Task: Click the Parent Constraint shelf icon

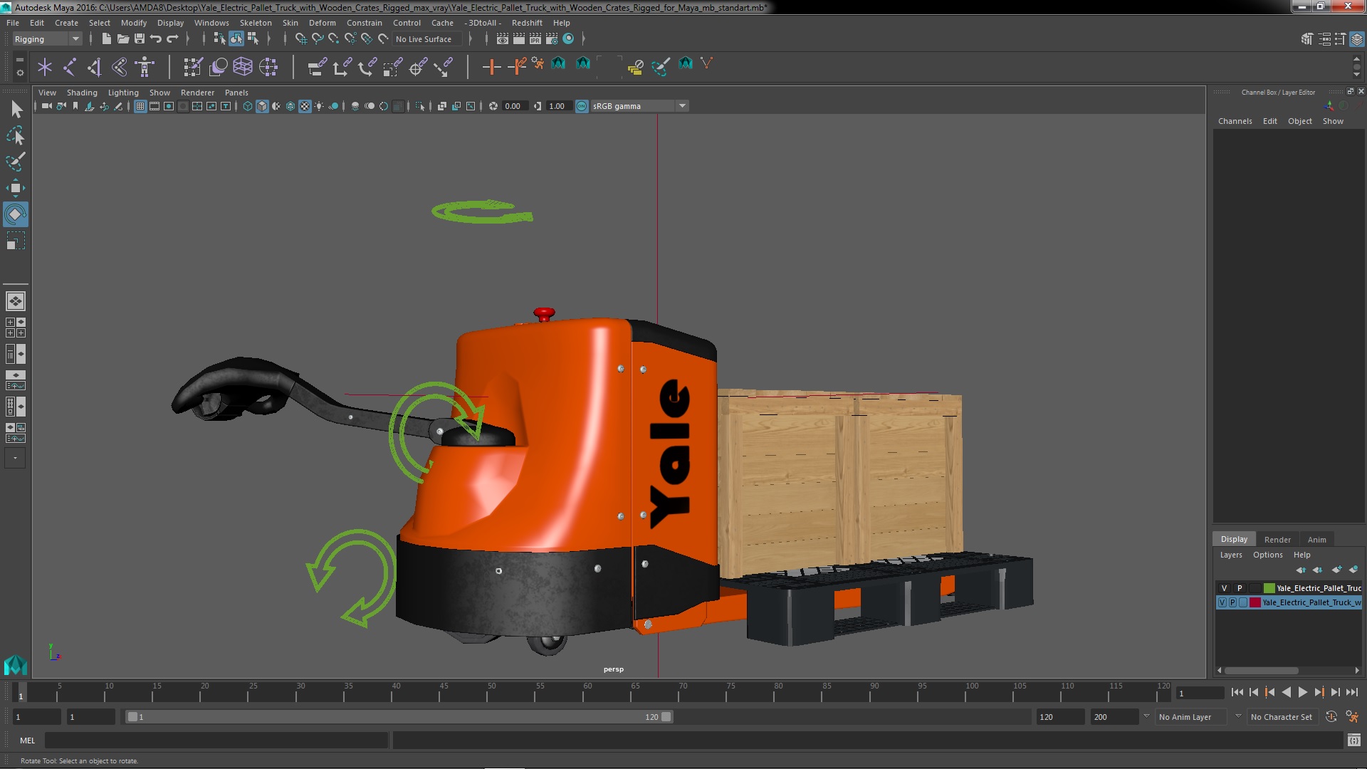Action: 317,67
